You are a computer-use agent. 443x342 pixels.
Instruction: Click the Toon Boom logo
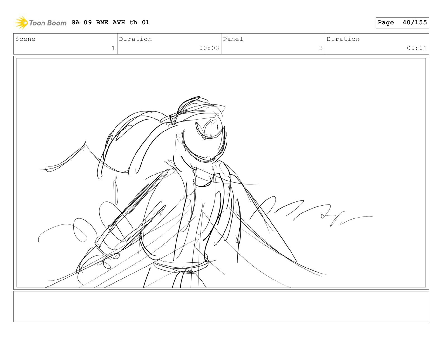click(x=41, y=23)
